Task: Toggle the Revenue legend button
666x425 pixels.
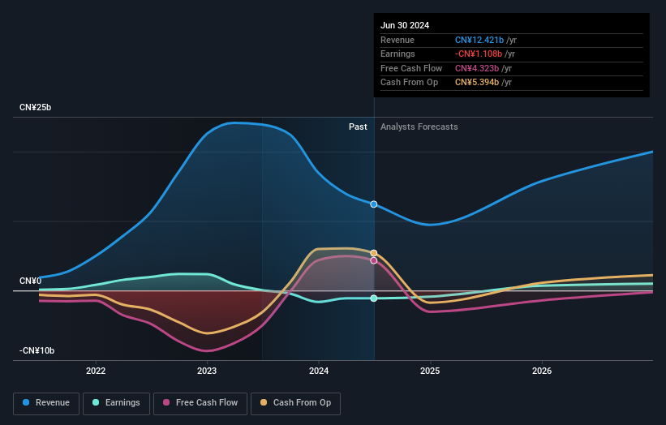Action: click(x=46, y=403)
